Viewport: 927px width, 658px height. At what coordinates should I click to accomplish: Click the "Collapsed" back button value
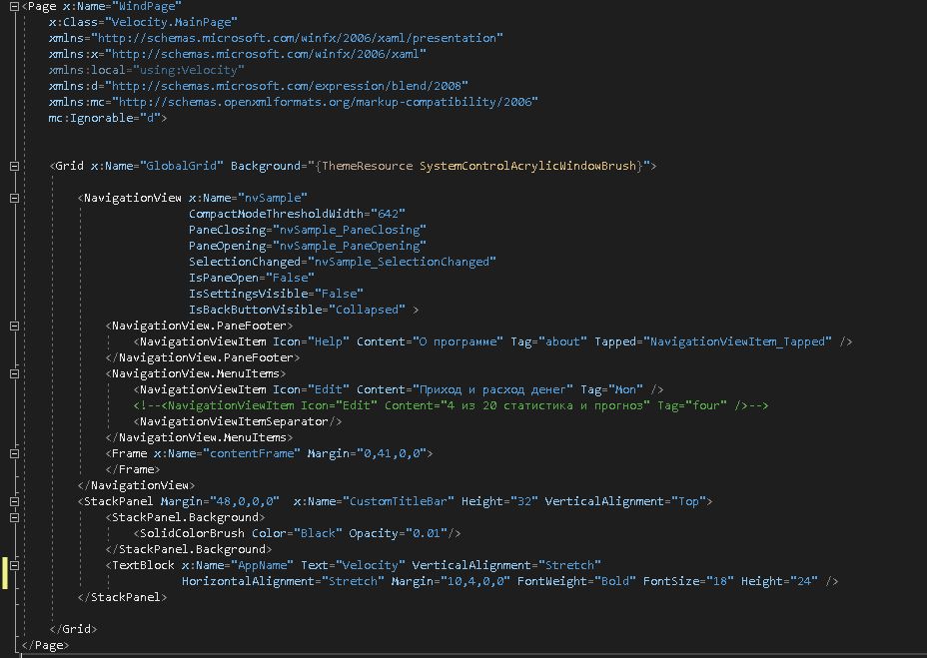368,310
